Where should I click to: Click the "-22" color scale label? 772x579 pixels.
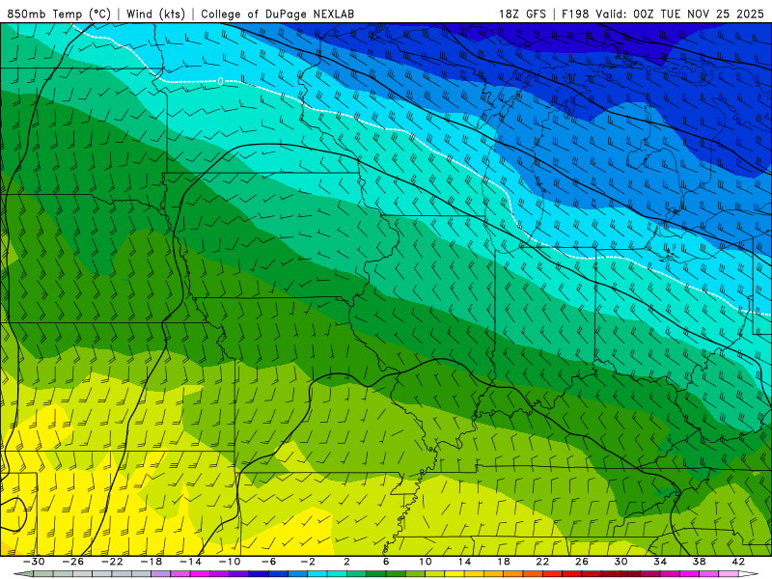112,562
